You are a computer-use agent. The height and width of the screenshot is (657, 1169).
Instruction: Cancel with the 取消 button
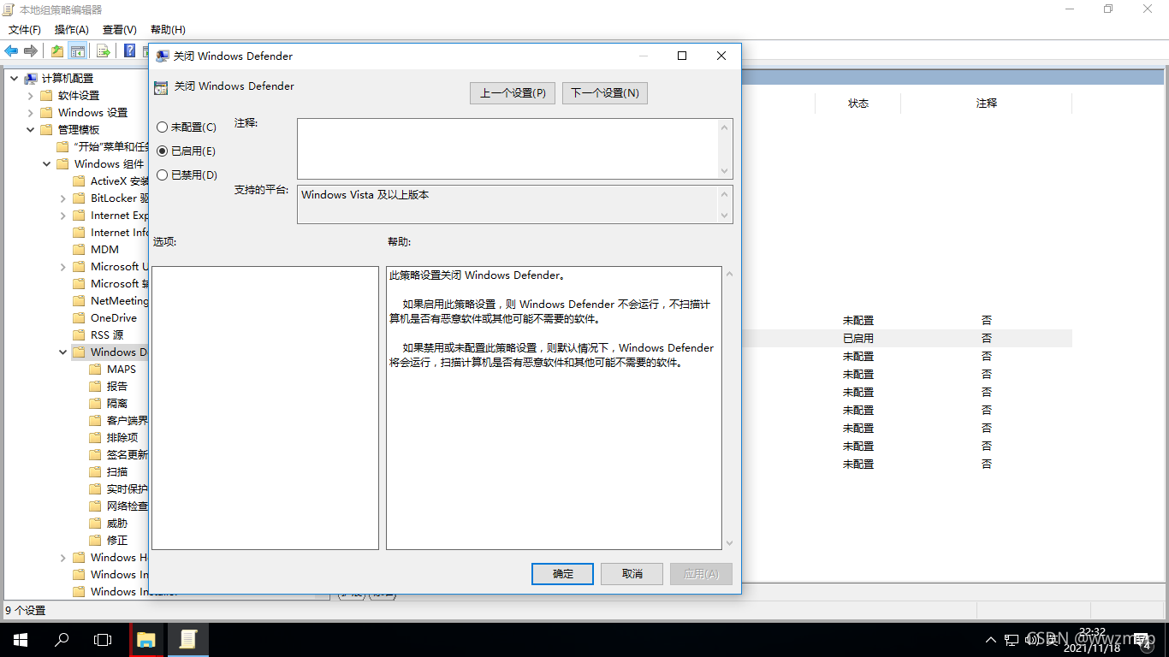(632, 574)
